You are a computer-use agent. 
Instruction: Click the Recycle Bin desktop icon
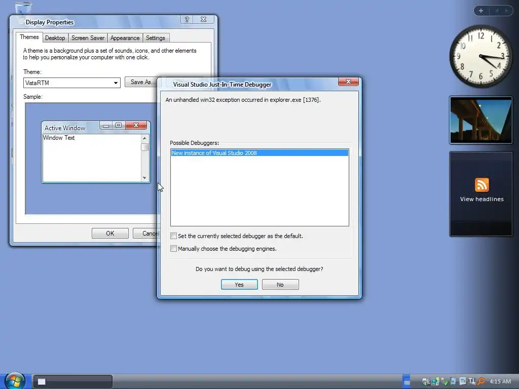(x=23, y=8)
